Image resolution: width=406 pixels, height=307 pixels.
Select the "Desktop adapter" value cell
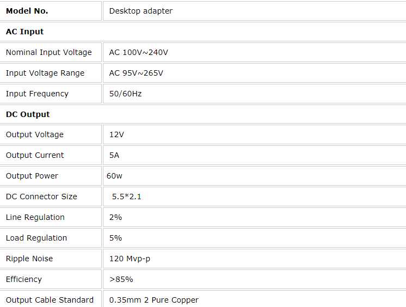140,11
